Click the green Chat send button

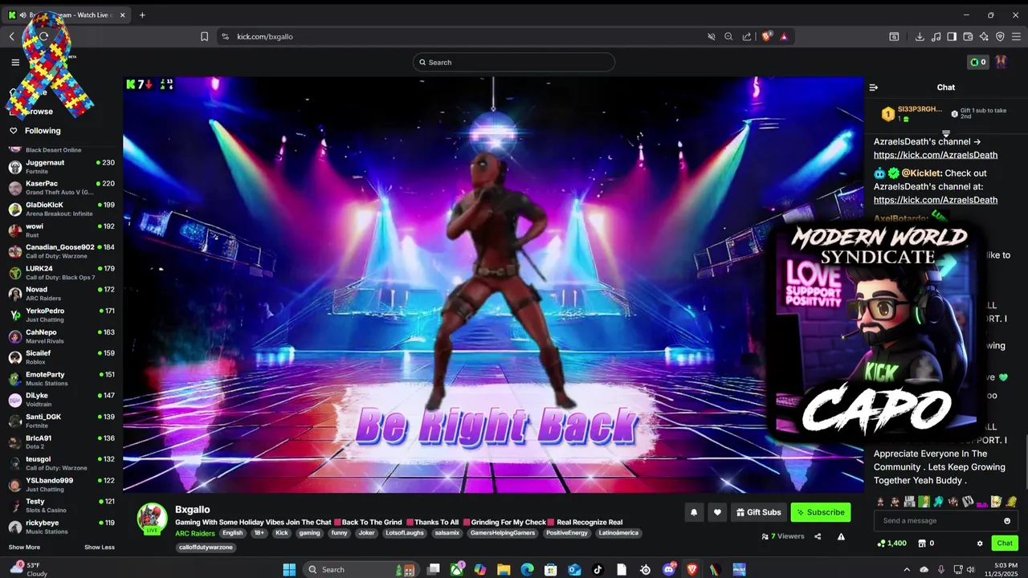point(1005,543)
